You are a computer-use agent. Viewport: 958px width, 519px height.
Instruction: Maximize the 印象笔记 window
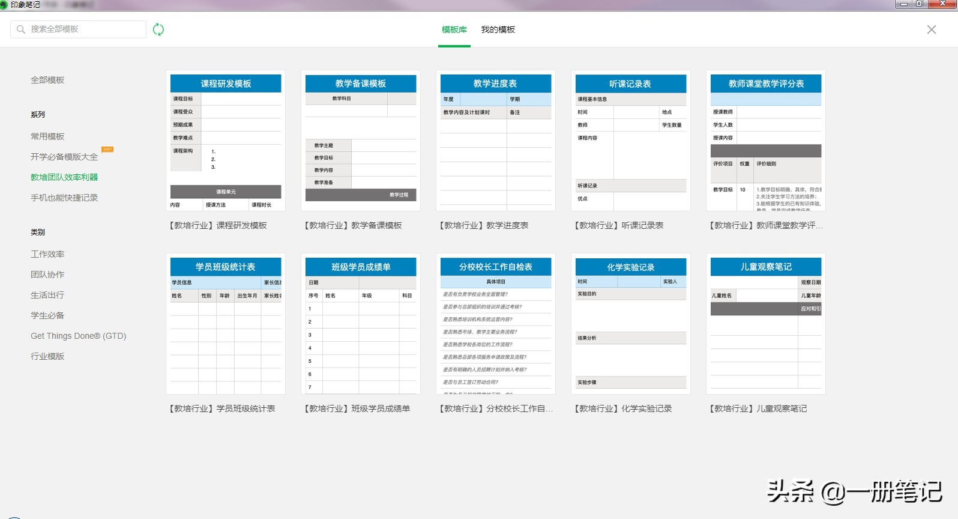pos(919,4)
